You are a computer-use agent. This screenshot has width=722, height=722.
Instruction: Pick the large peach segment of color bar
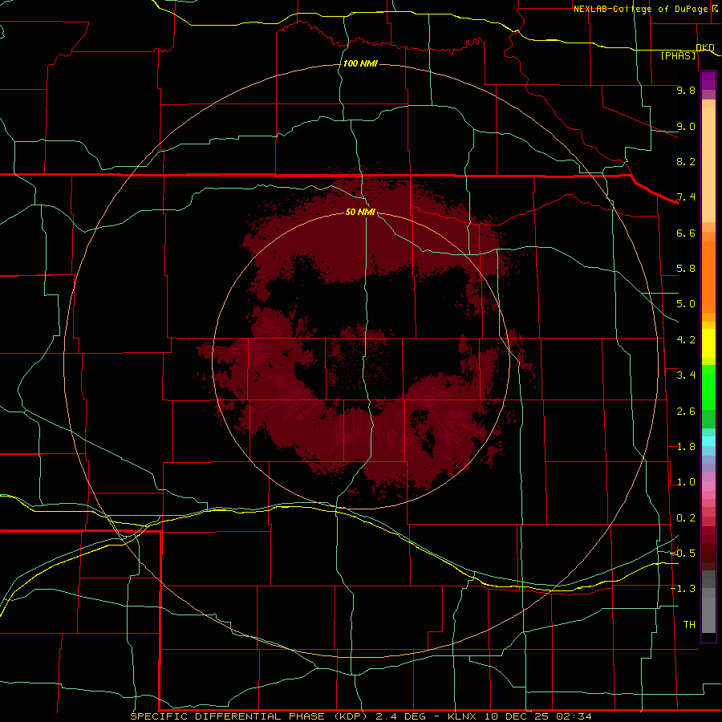[708, 164]
